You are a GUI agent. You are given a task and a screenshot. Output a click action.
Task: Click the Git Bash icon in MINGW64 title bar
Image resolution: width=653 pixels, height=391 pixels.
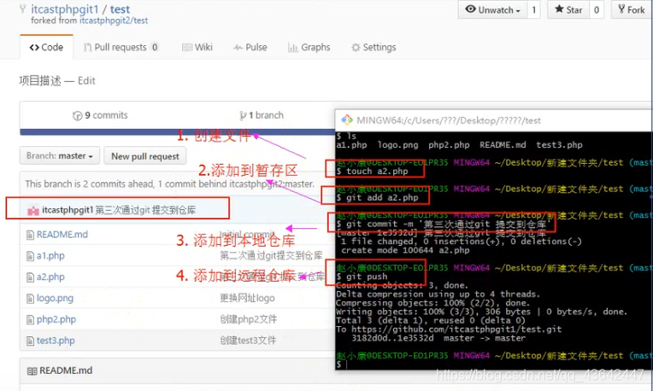tap(346, 120)
